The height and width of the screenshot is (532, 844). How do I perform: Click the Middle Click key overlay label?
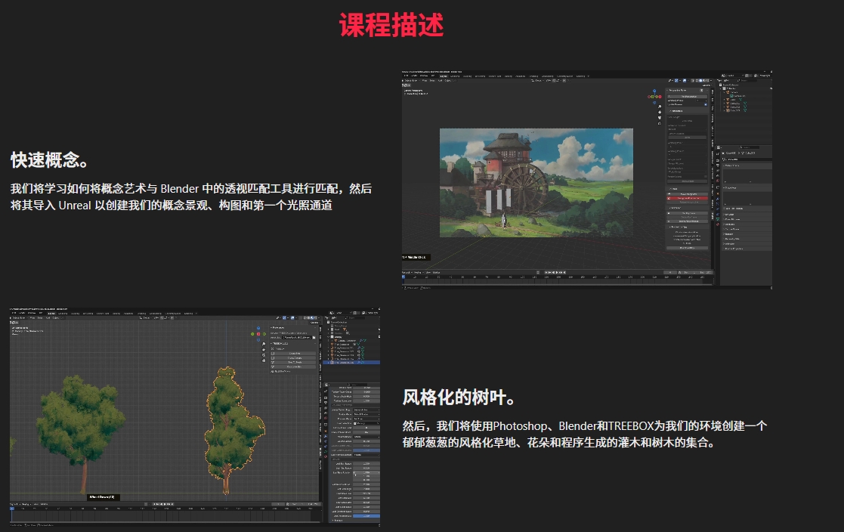(x=416, y=258)
